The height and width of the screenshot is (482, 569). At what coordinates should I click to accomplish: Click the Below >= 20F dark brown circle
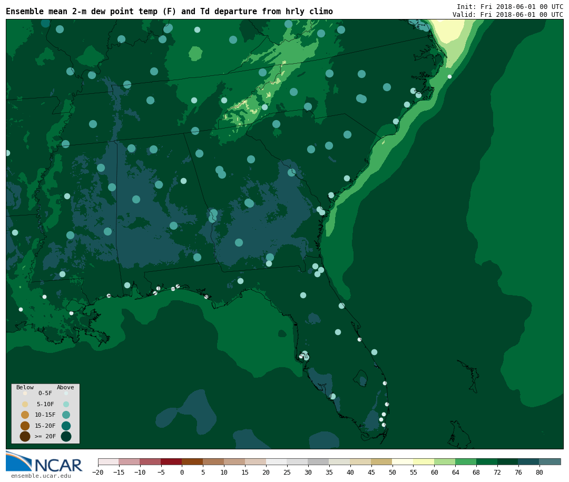click(25, 437)
